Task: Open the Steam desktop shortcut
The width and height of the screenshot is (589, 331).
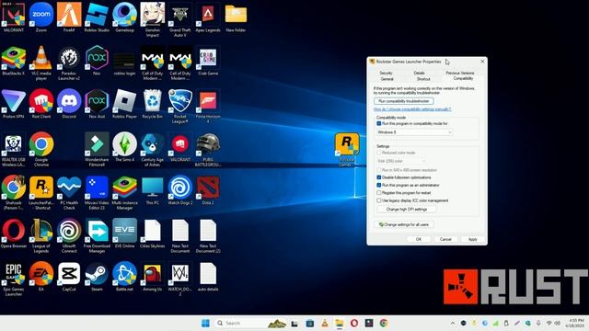Action: tap(97, 276)
